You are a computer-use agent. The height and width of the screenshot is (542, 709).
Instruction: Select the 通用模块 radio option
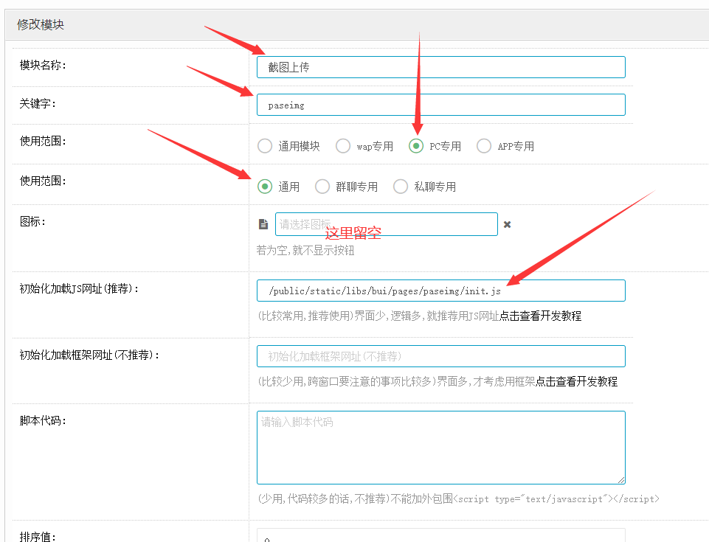[x=265, y=146]
